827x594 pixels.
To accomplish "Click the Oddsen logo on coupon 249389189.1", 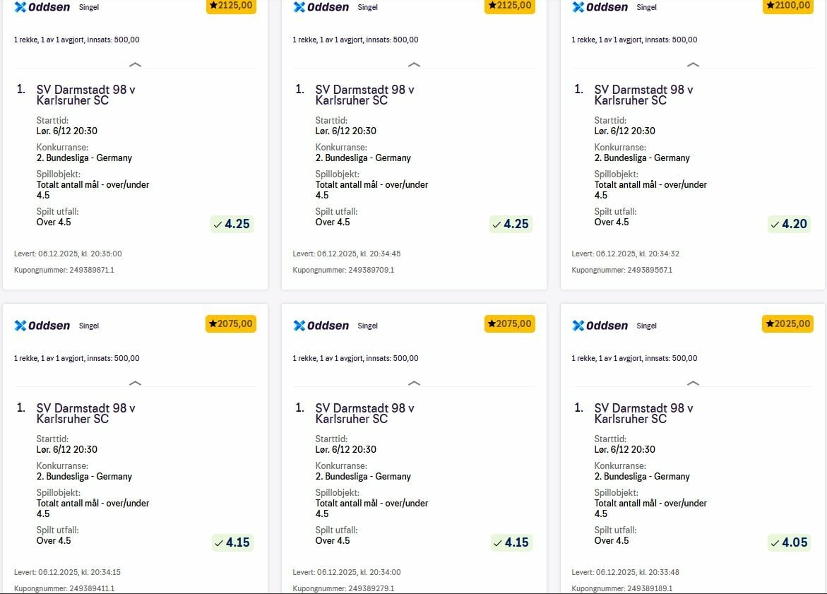I will [x=600, y=326].
